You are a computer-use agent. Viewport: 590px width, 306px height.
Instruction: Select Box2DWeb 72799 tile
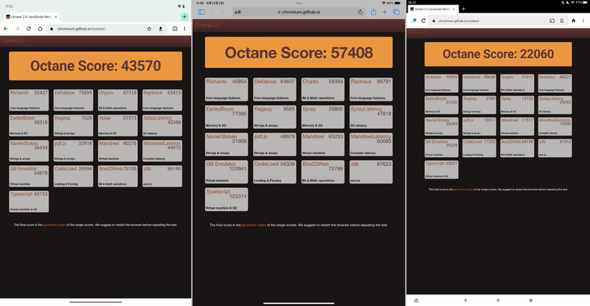pos(323,172)
